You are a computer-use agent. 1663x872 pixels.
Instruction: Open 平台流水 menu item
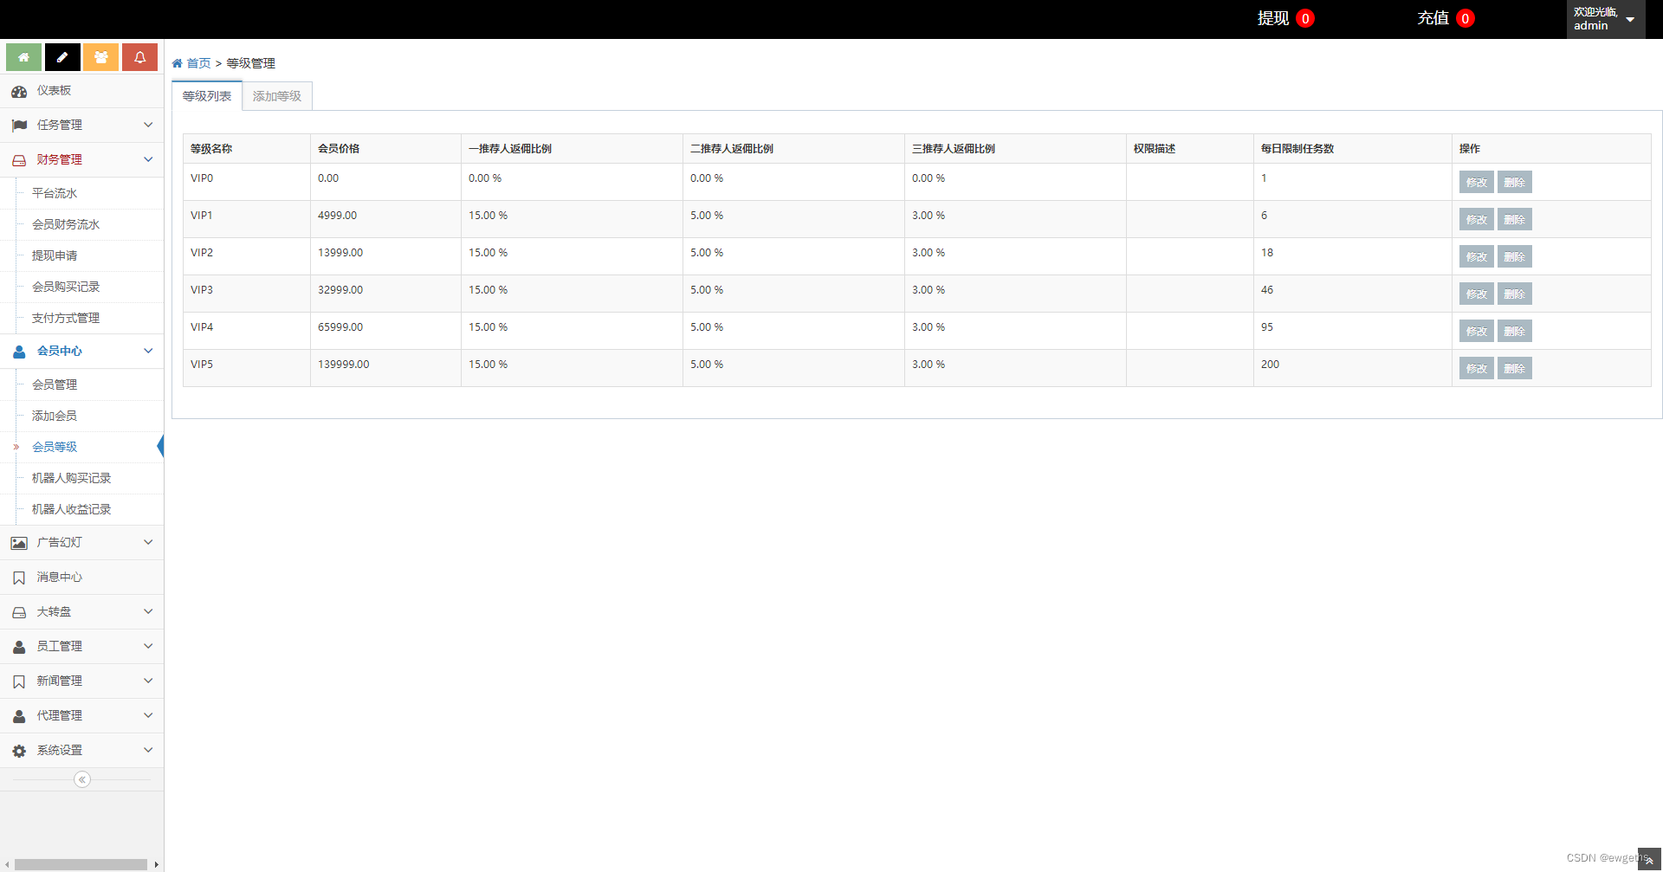55,193
